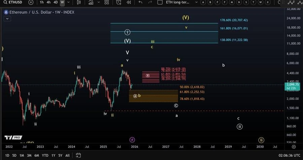This screenshot has height=160, width=303.
Task: Select the N circled shortcut
Action: [x=239, y=2]
